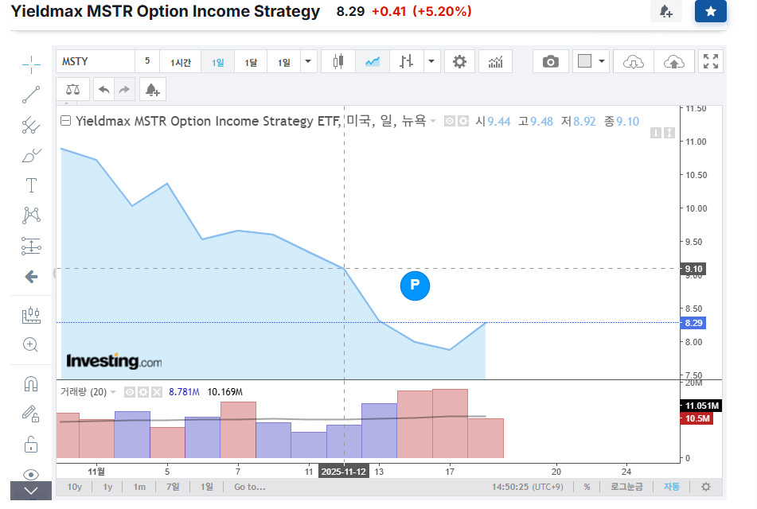Viewport: 757px width, 509px height.
Task: Select the measure ruler tool
Action: click(31, 315)
